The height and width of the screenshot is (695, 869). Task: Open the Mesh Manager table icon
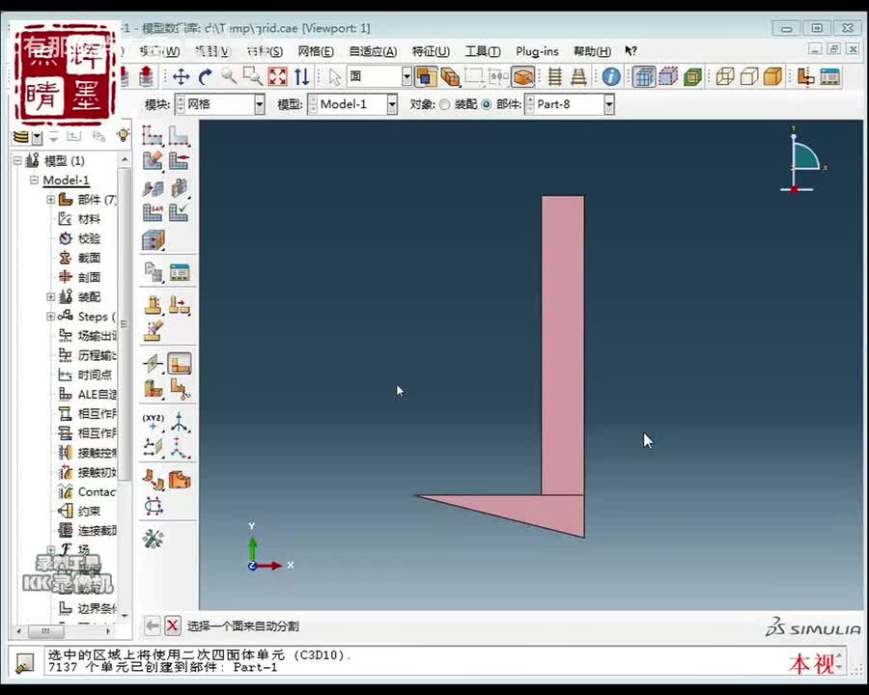pyautogui.click(x=179, y=271)
